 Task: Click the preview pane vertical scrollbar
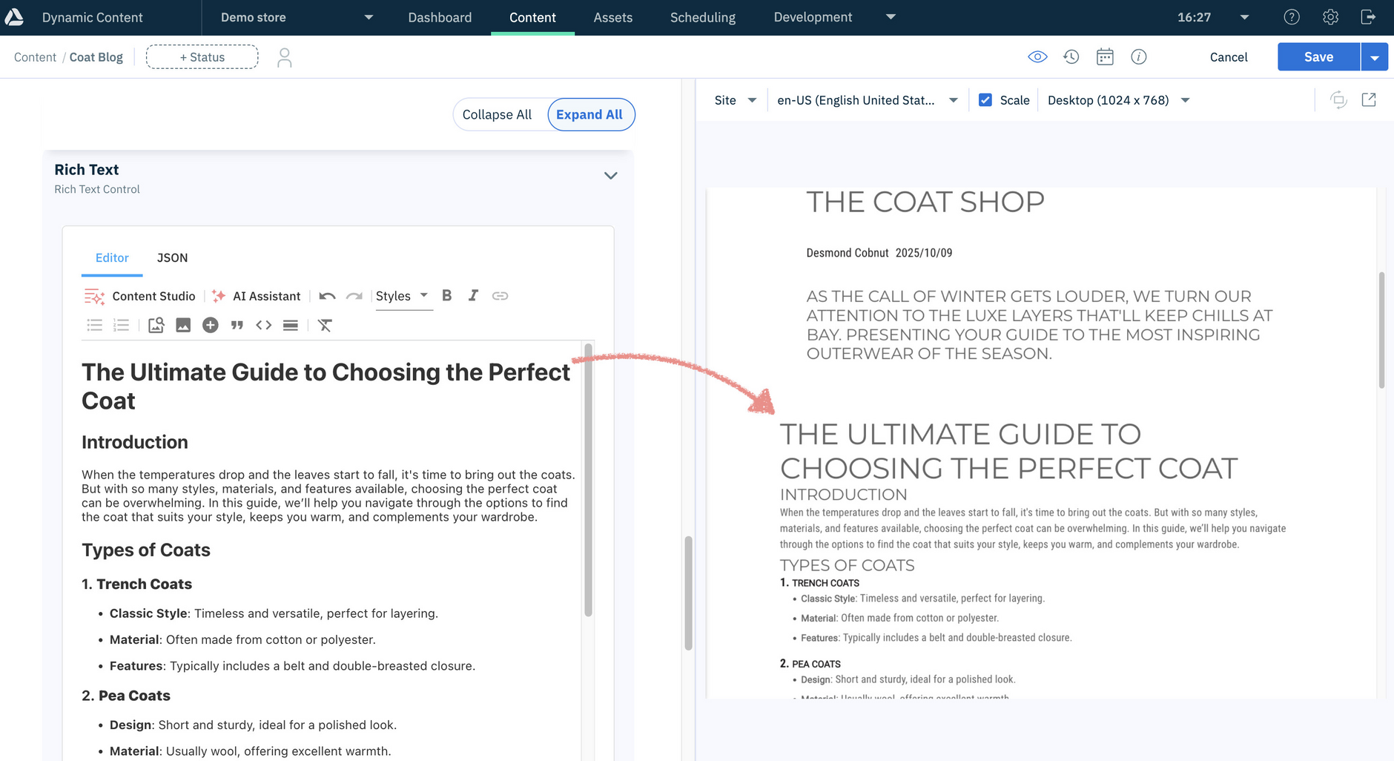pos(1381,329)
